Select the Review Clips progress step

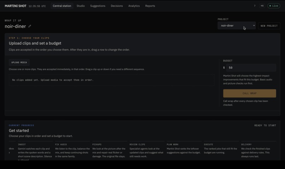pos(147,150)
